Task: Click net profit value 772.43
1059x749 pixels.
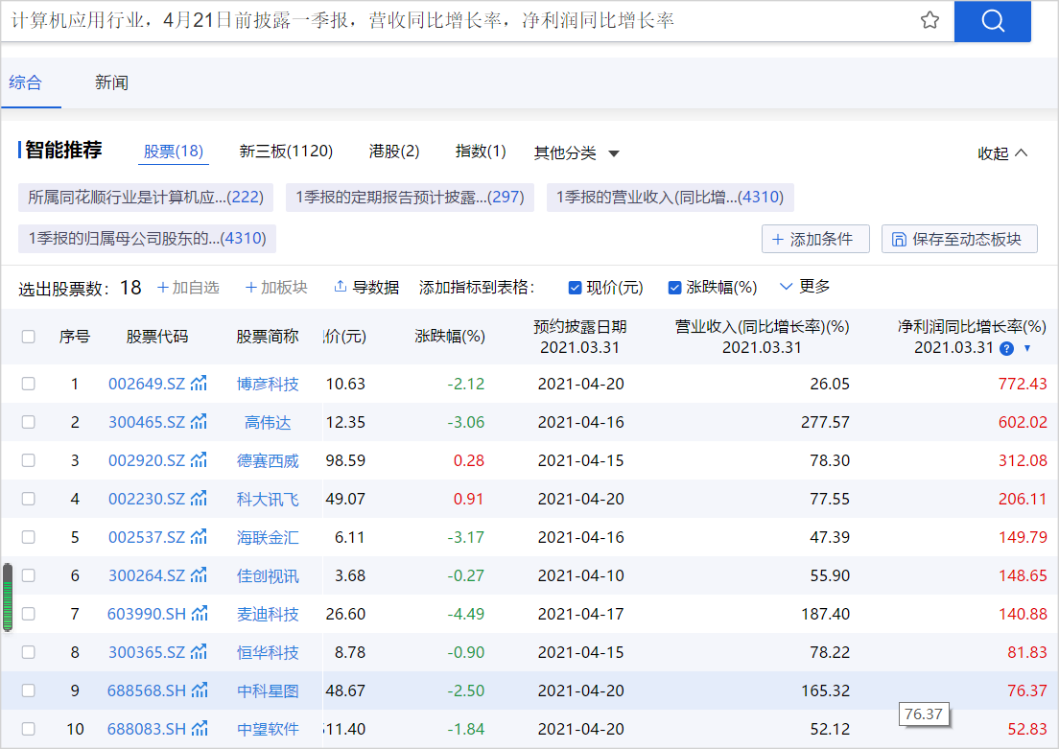Action: (1023, 384)
